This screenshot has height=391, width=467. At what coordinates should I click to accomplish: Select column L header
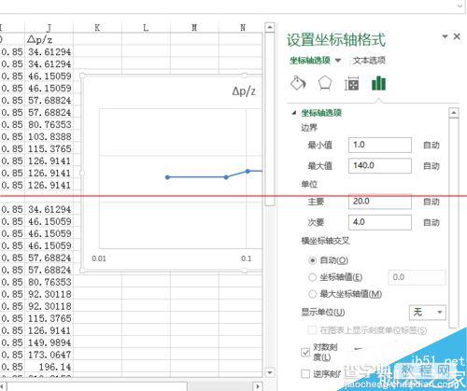[x=146, y=28]
